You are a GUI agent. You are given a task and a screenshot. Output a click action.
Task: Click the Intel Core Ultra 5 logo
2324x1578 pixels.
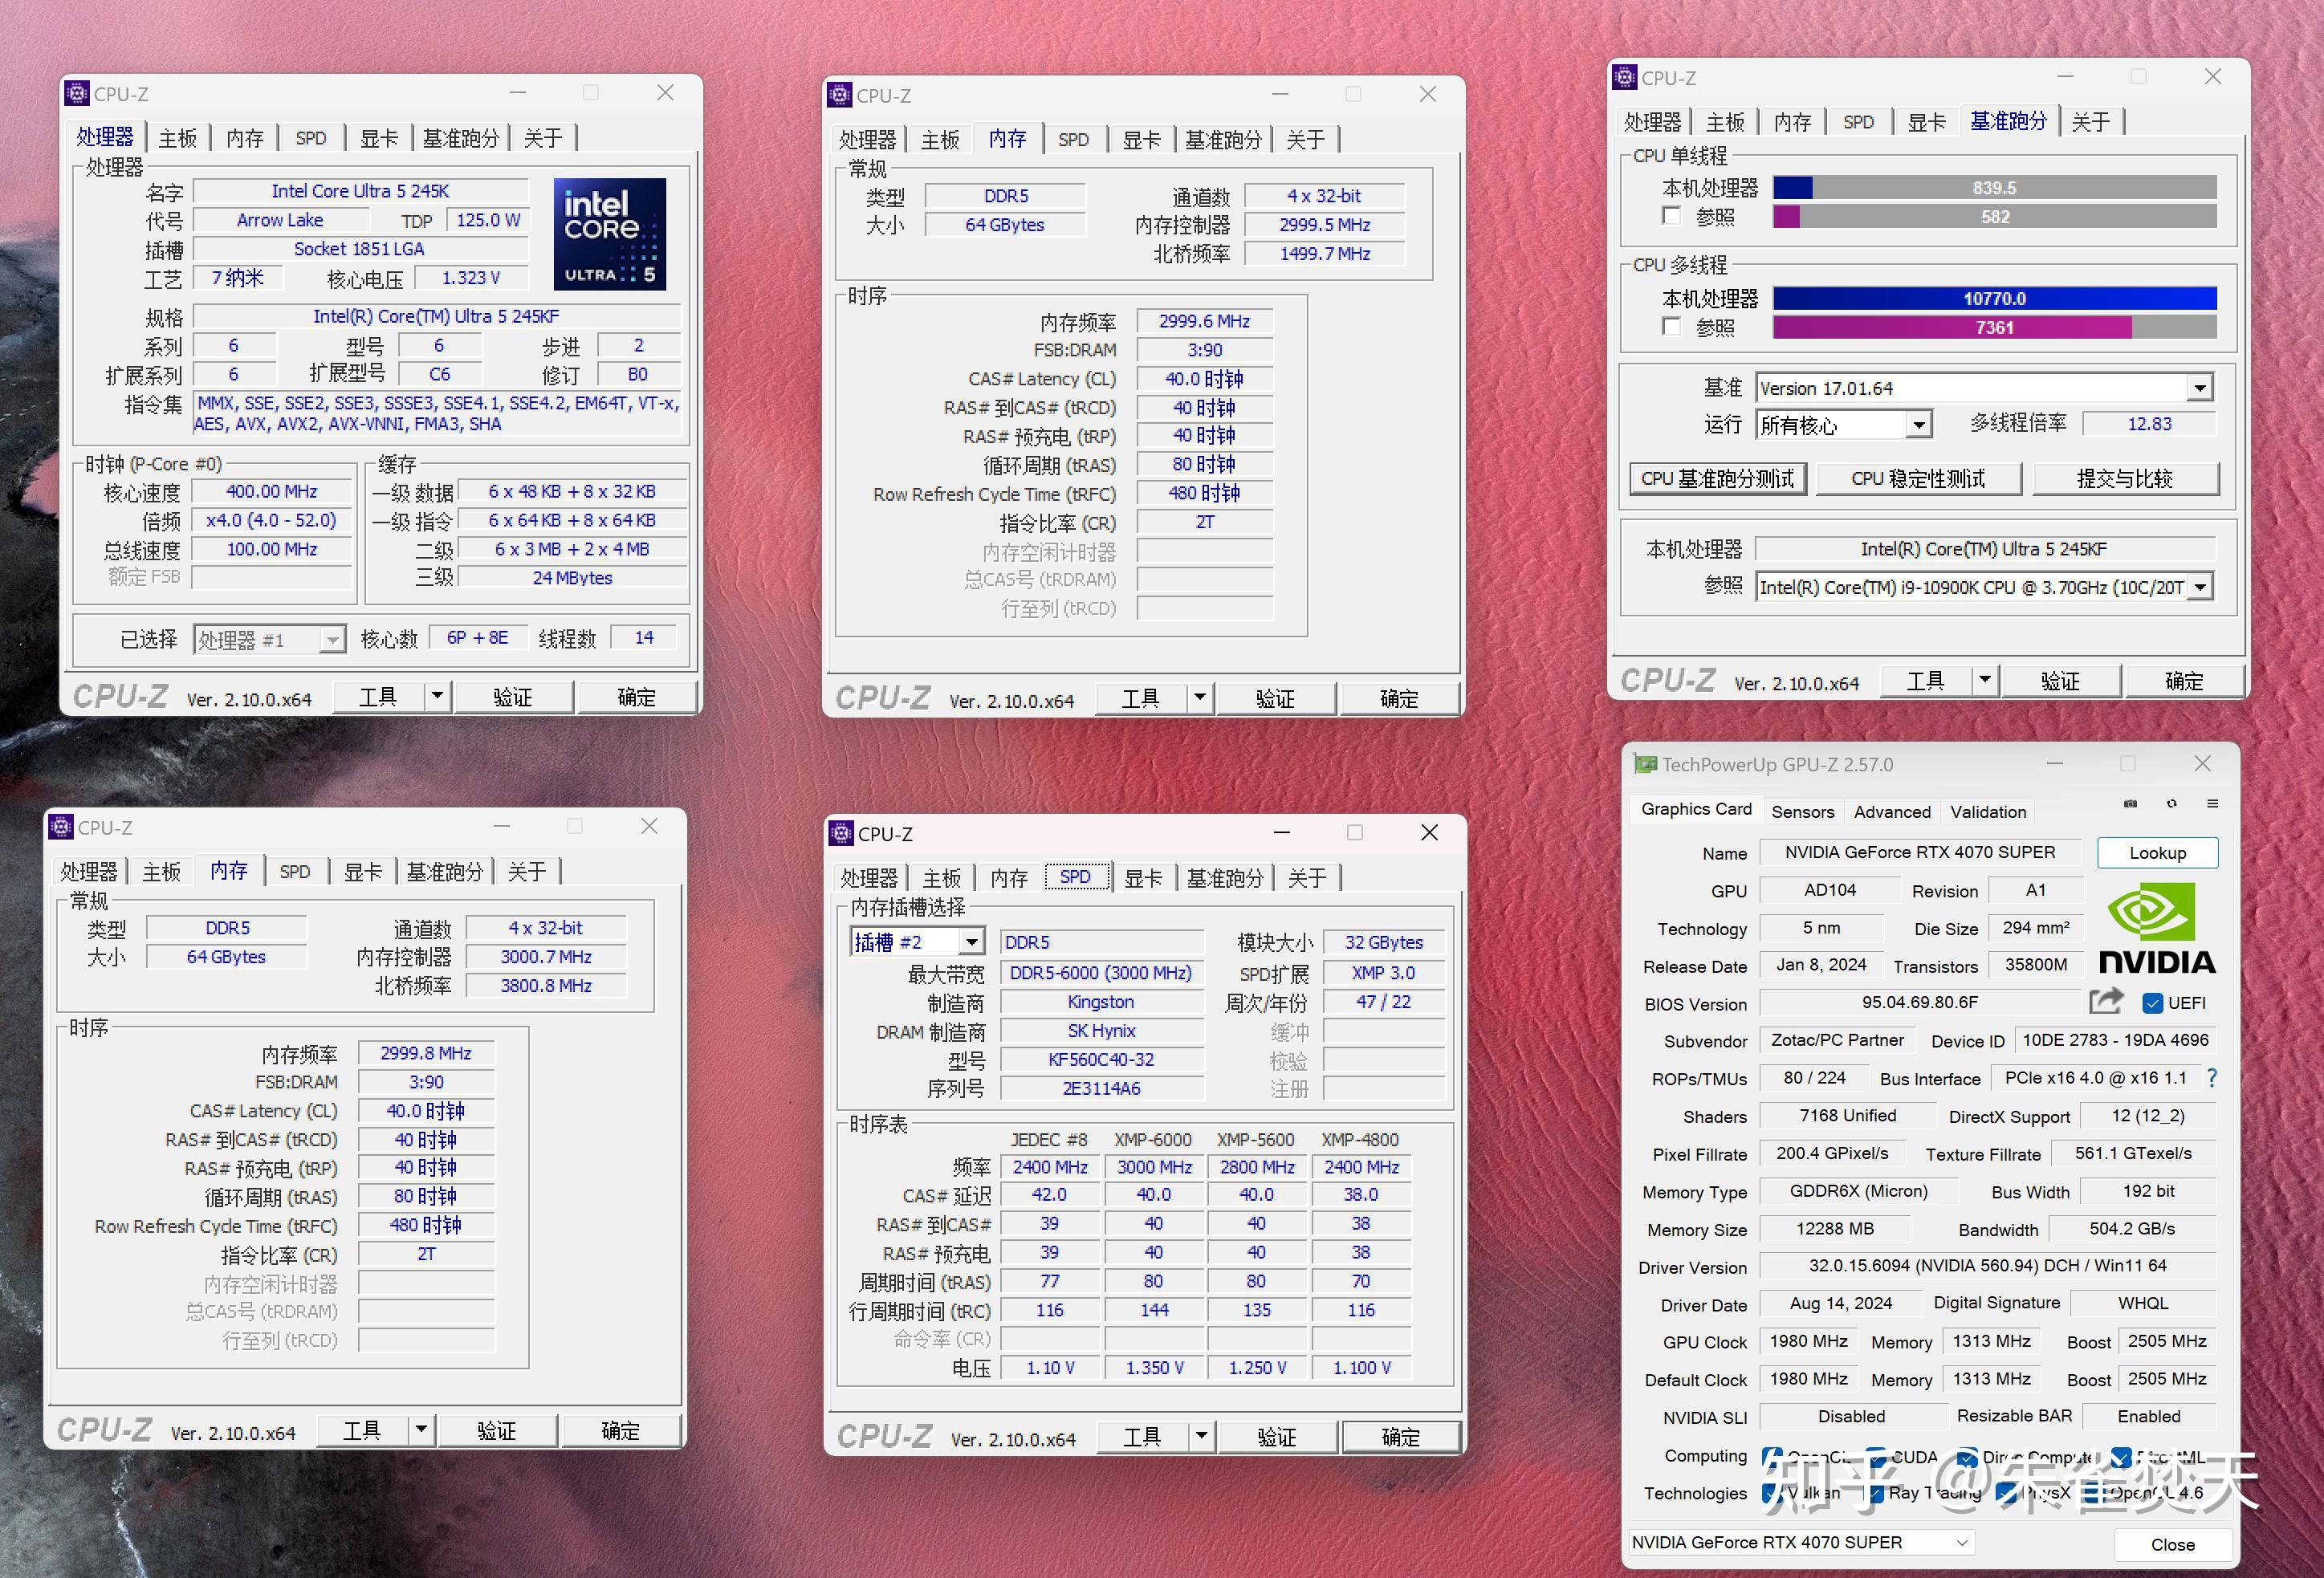pyautogui.click(x=609, y=234)
